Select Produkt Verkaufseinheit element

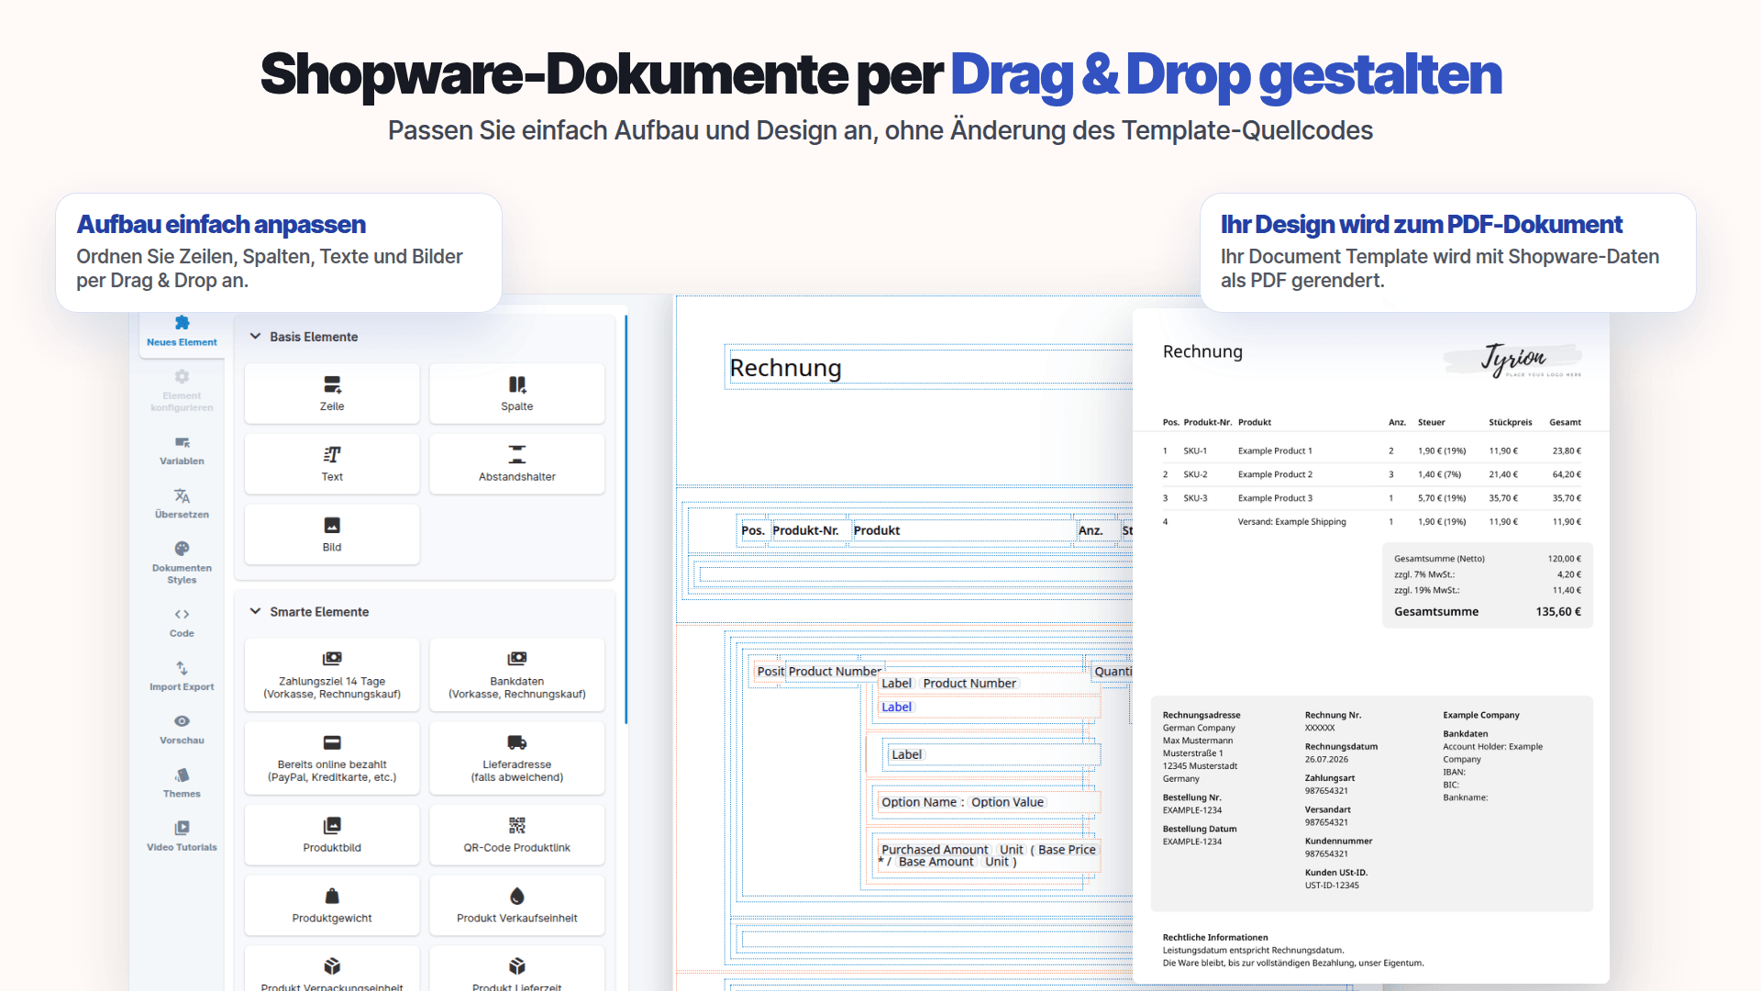tap(517, 906)
